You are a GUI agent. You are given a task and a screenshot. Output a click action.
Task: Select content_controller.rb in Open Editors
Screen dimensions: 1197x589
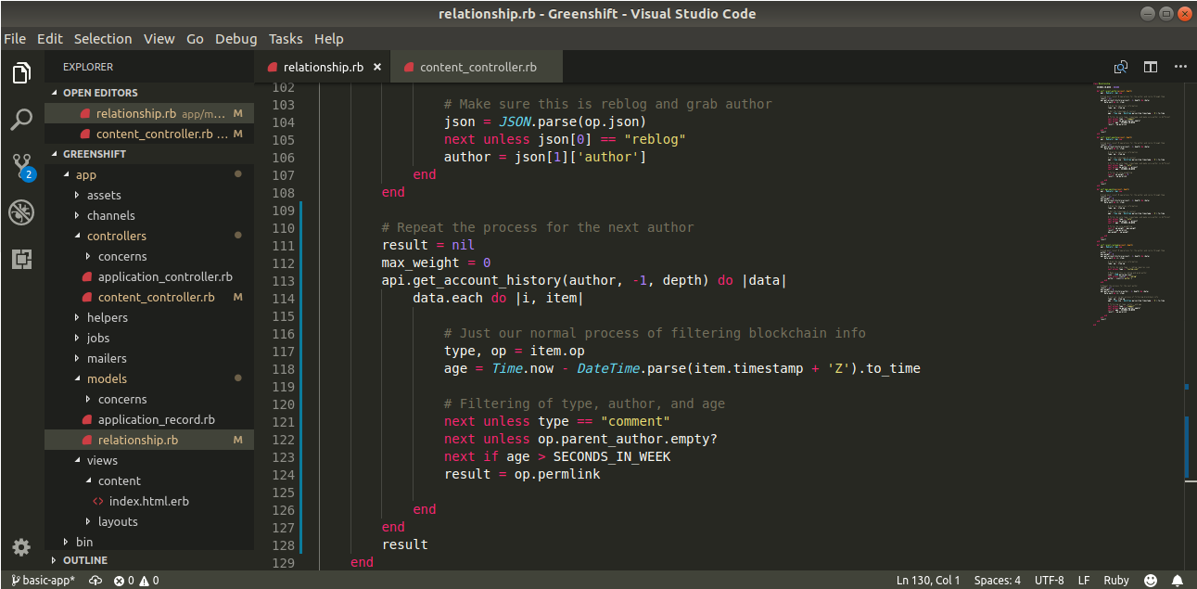(x=149, y=134)
